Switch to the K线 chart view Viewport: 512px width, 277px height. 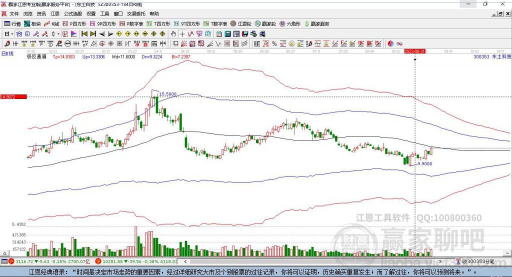tap(51, 24)
